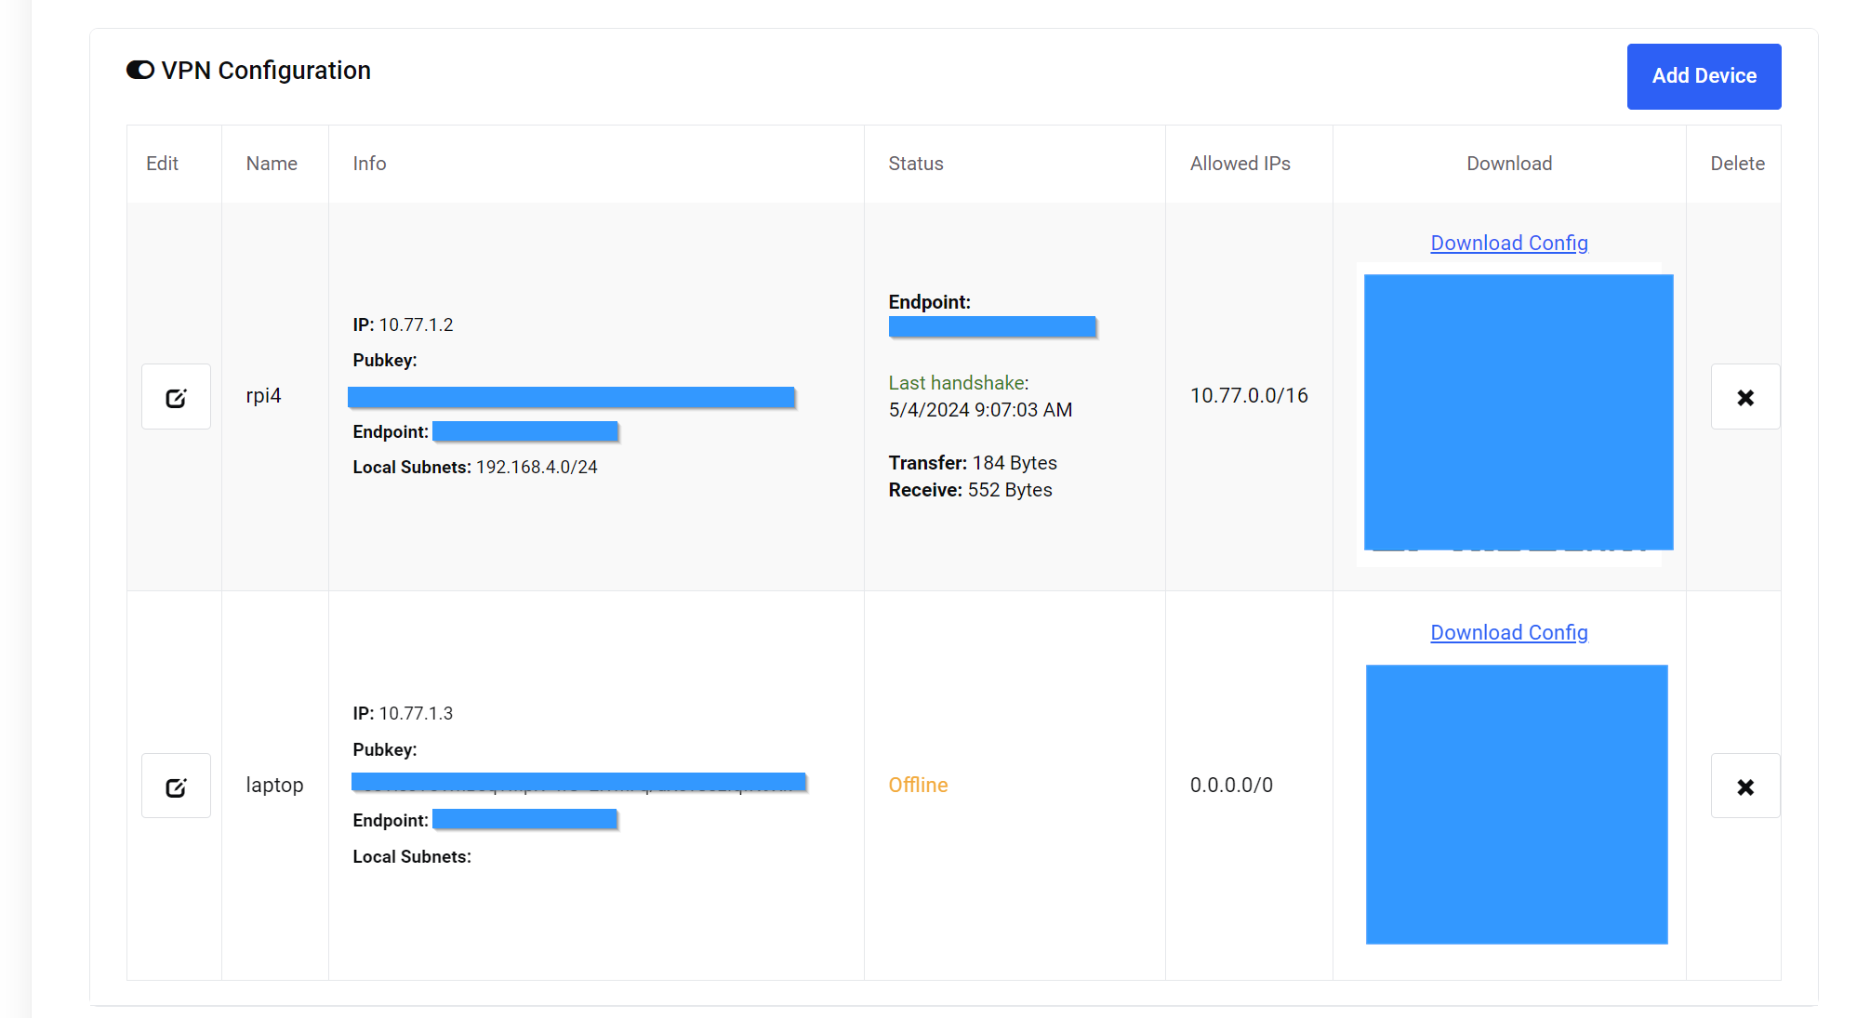This screenshot has height=1018, width=1857.
Task: Click the Info column header
Action: point(369,164)
